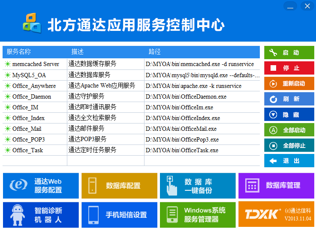Start all services with 全部启动

coord(289,130)
